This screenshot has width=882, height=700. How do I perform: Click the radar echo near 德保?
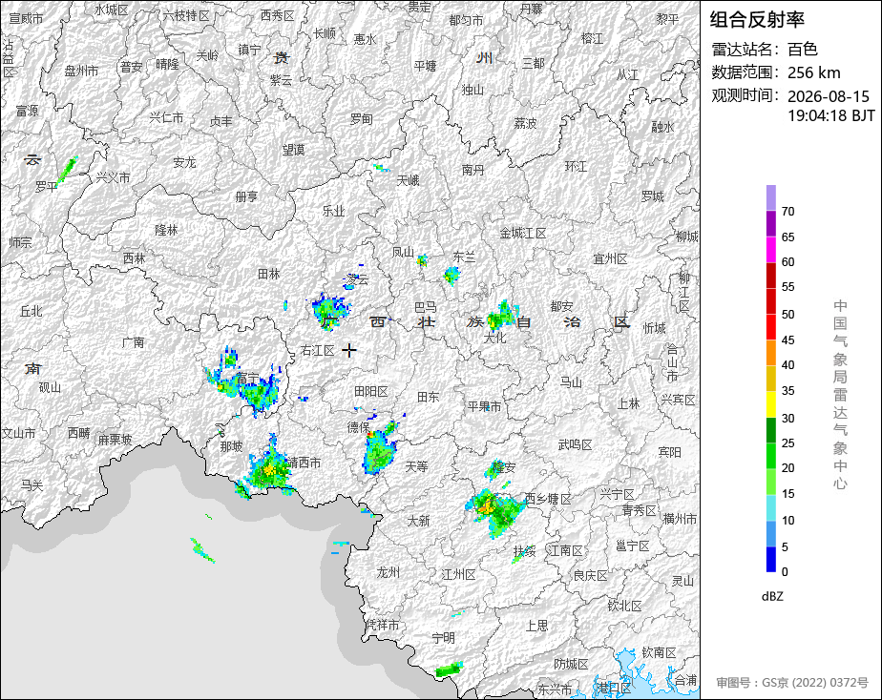[380, 448]
